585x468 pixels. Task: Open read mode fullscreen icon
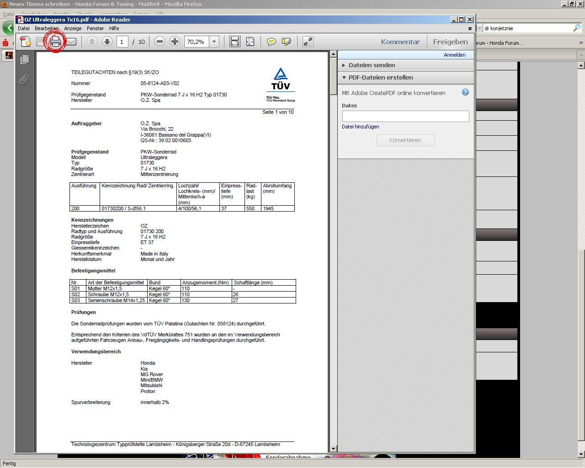pyautogui.click(x=308, y=42)
